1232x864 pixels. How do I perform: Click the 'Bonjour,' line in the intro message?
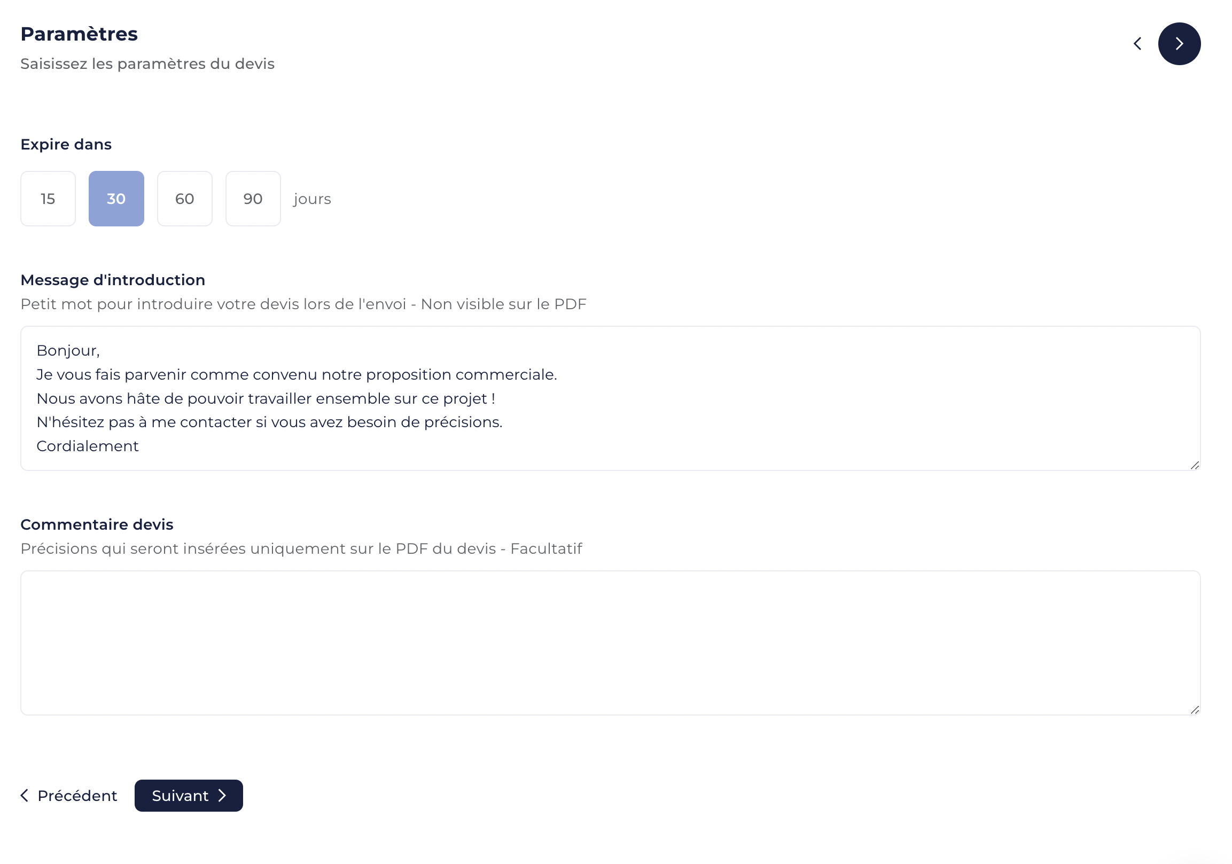coord(68,351)
